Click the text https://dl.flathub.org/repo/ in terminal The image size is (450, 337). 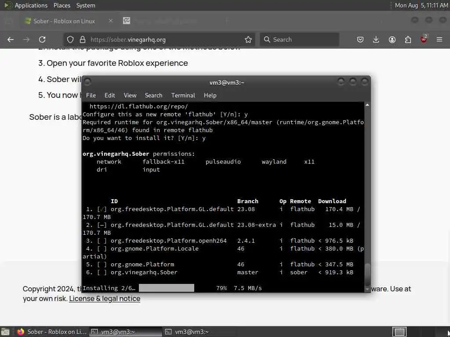tap(138, 106)
